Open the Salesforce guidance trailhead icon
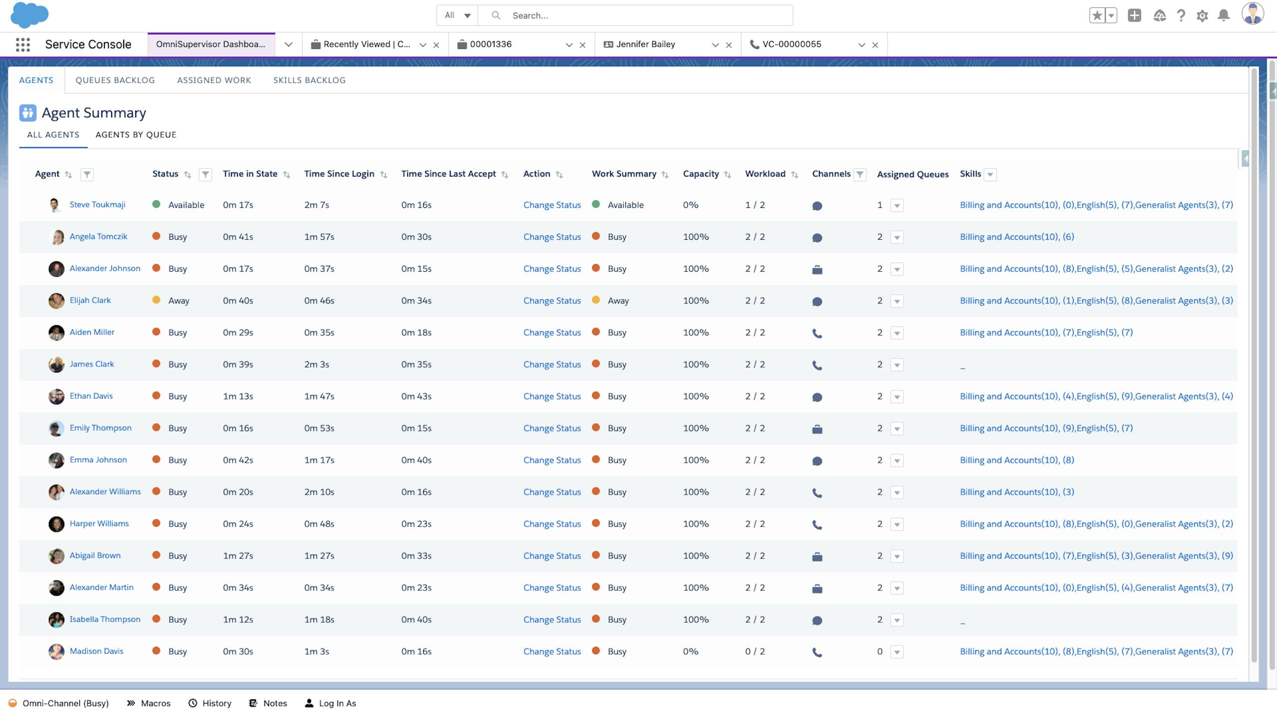The image size is (1277, 715). (x=1159, y=16)
